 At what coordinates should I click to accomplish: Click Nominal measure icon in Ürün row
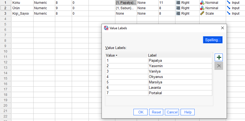coord(203,8)
